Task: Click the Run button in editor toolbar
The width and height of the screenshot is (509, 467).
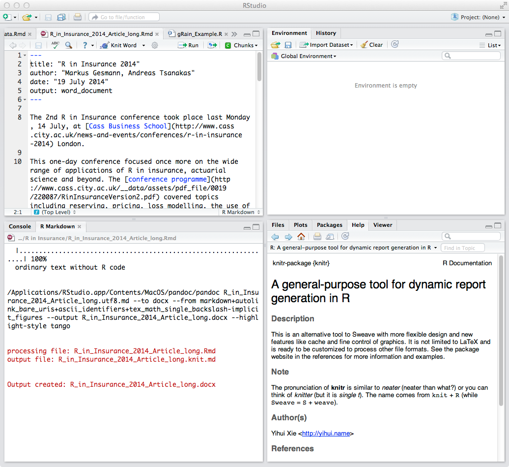Action: point(188,45)
